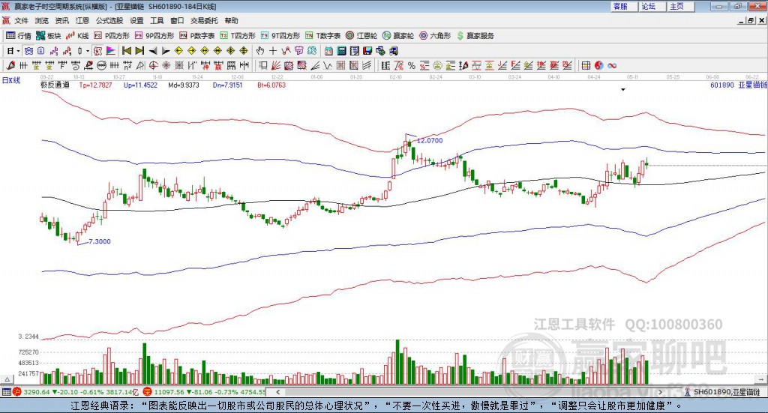Click the 12.0700 high price label
This screenshot has width=768, height=413.
point(430,140)
